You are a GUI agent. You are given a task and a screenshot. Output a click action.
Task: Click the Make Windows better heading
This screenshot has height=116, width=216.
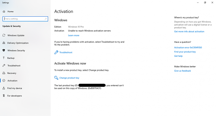185,66
